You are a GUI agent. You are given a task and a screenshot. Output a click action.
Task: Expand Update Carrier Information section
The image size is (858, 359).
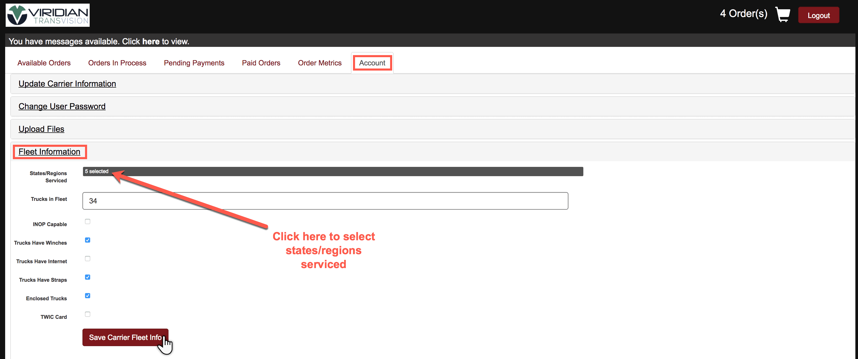tap(67, 84)
